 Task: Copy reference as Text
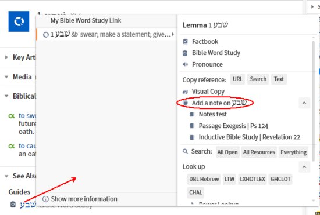click(279, 79)
